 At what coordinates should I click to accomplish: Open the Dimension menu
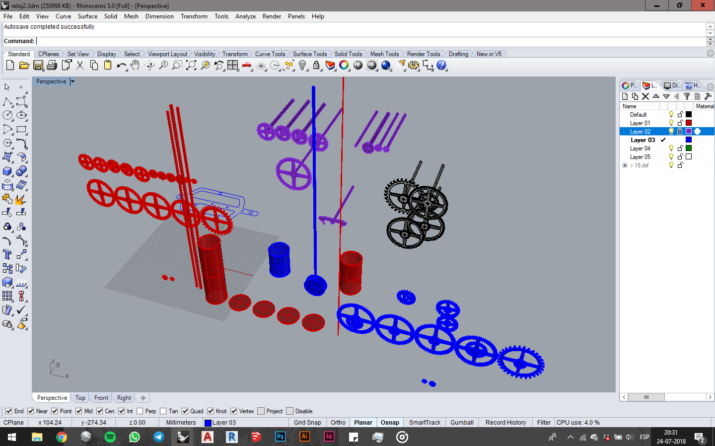159,16
